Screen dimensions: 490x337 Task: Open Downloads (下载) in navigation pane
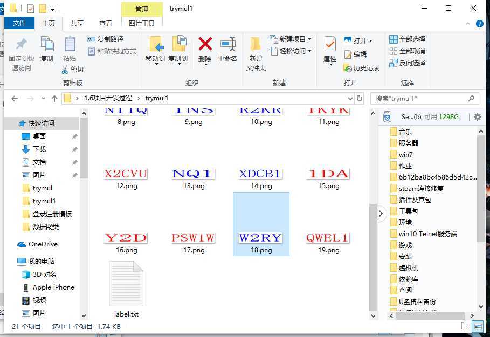click(39, 149)
